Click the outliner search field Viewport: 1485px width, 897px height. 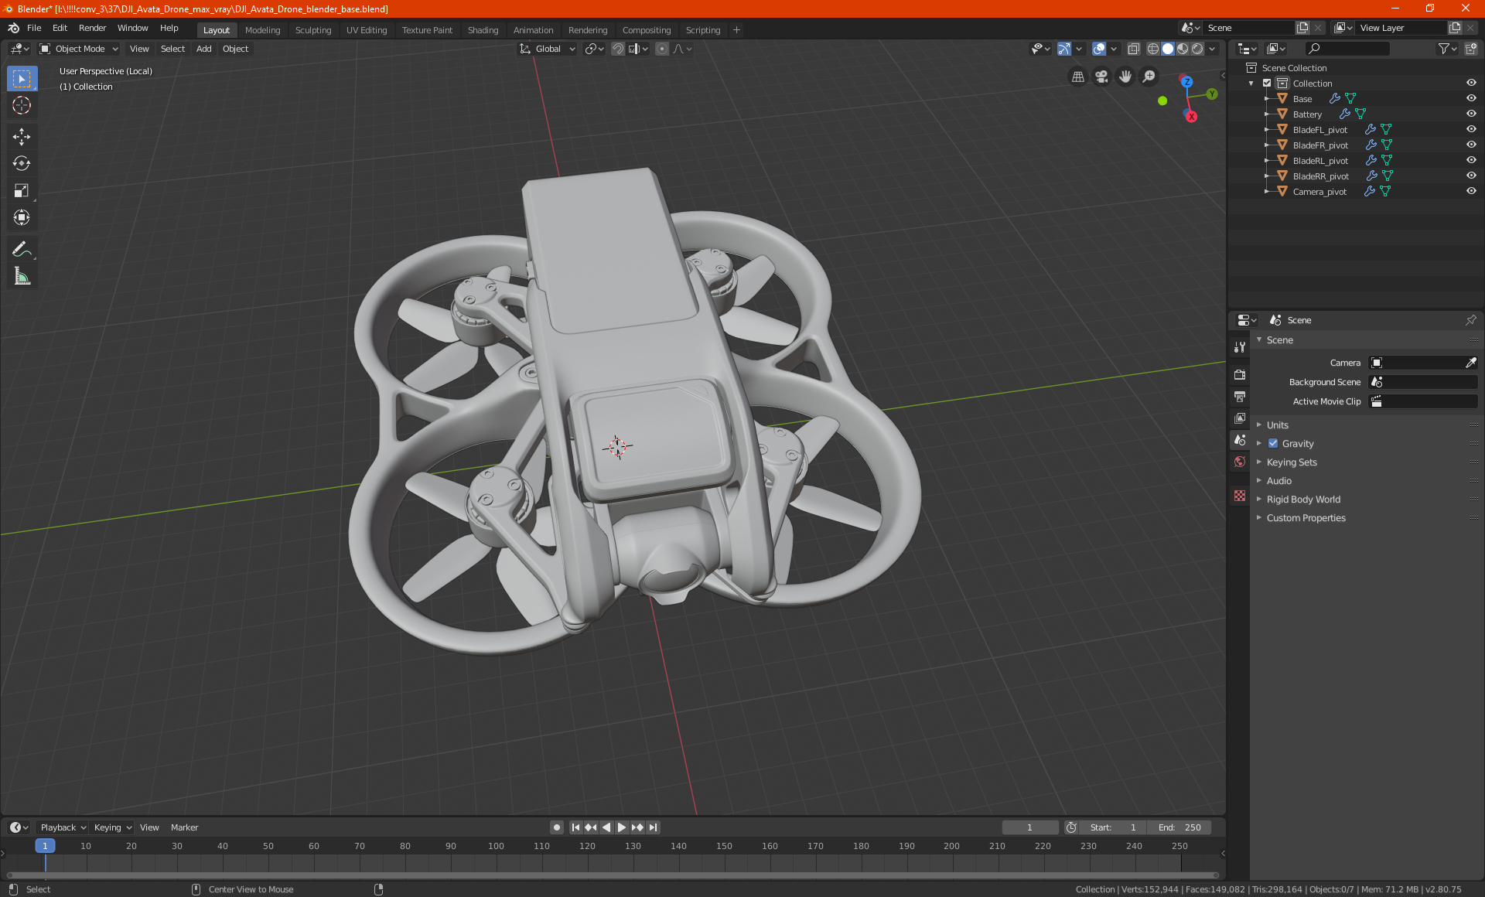click(x=1347, y=49)
